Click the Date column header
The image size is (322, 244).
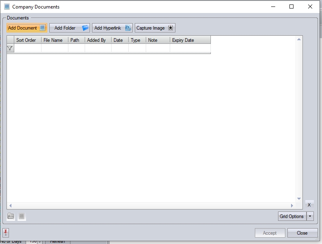point(120,40)
